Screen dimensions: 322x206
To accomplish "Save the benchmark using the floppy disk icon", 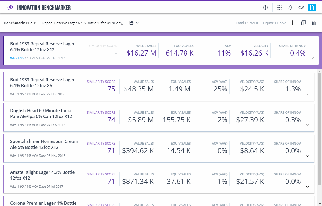I will pyautogui.click(x=131, y=23).
